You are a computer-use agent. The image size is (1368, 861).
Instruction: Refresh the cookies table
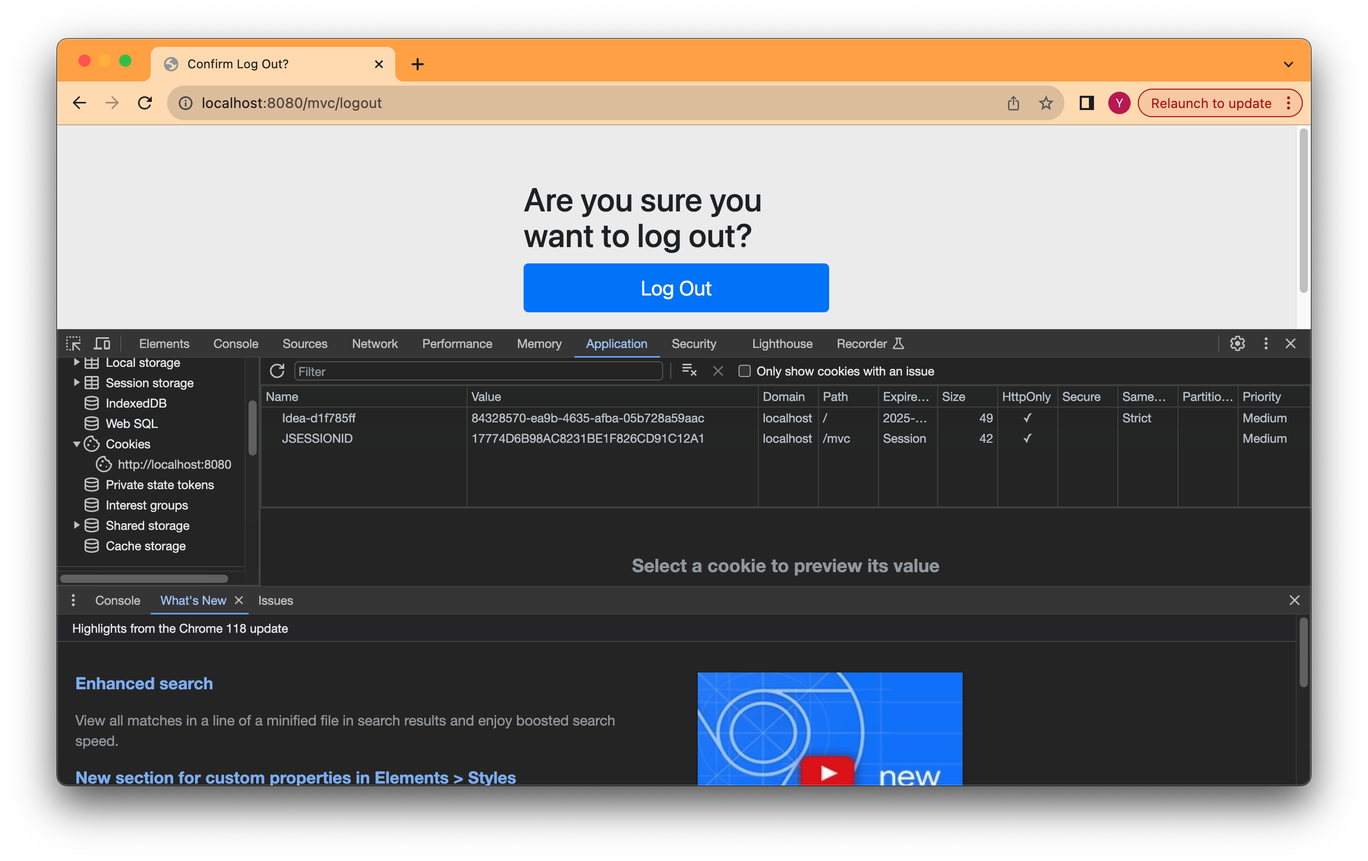point(277,371)
